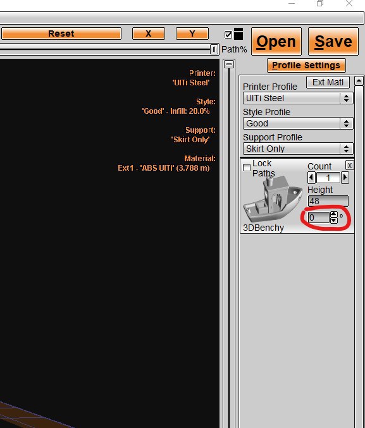Click the Save button
Screen dimensions: 365x428
333,42
